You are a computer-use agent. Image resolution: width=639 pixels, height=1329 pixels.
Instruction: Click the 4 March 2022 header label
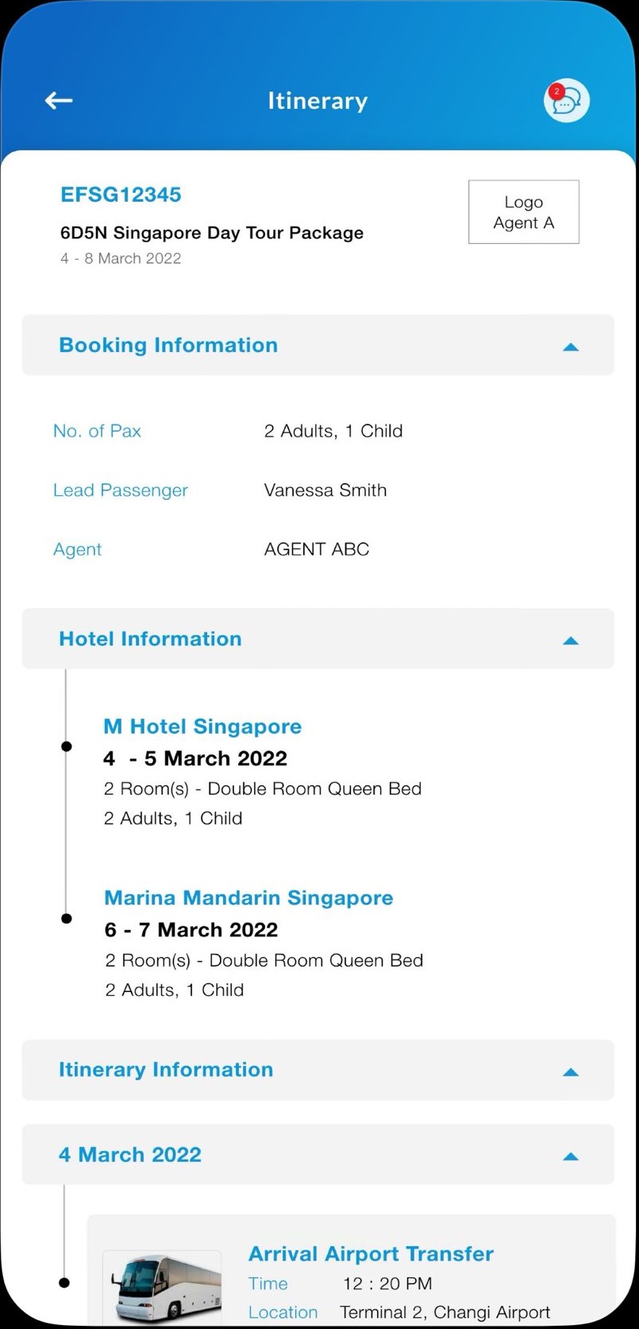click(130, 1155)
